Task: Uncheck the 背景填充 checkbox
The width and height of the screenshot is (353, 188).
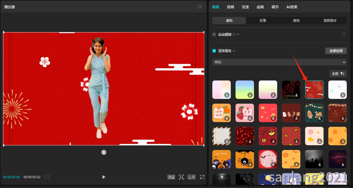Action: click(x=214, y=51)
